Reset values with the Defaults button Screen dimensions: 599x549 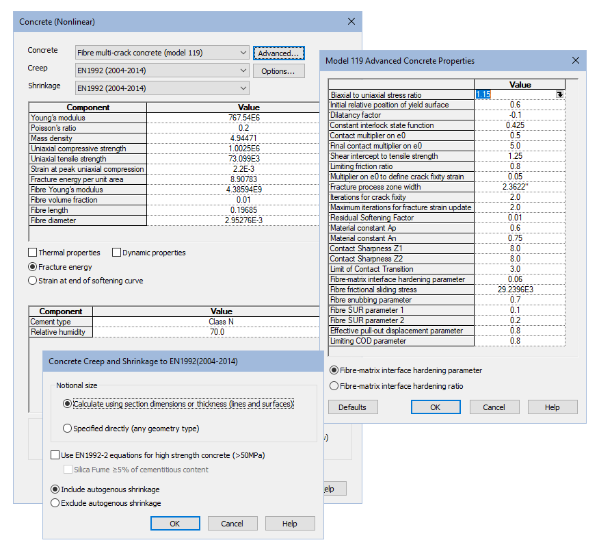click(353, 407)
